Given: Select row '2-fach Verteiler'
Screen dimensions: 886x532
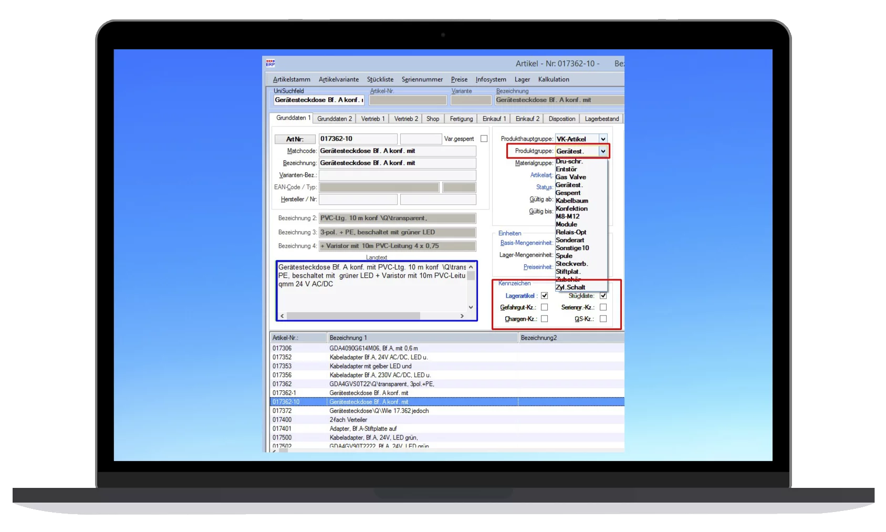Looking at the screenshot, I should click(447, 420).
